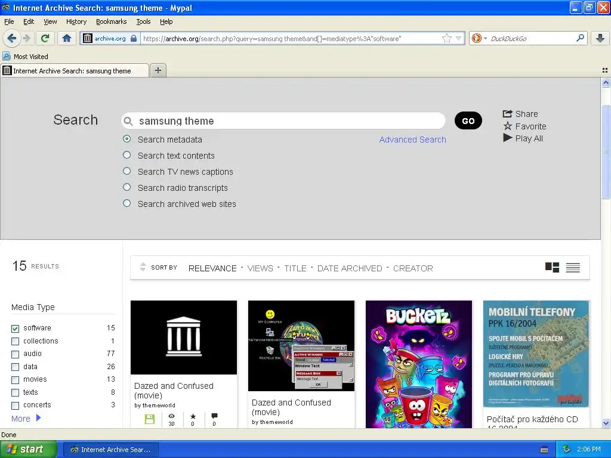This screenshot has width=611, height=458.
Task: Go back to the previous page
Action: point(11,38)
